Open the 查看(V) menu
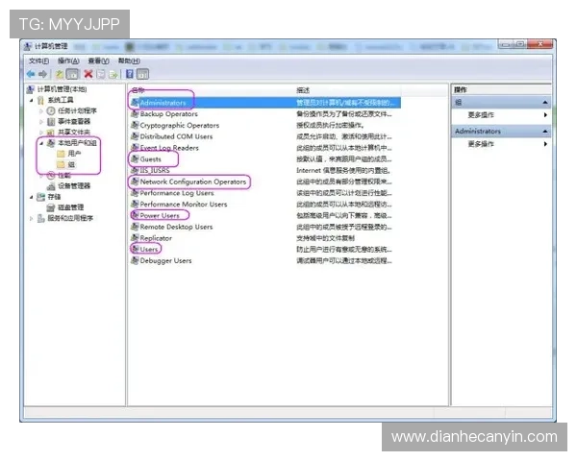Screen dimensions: 577x461 (99, 61)
